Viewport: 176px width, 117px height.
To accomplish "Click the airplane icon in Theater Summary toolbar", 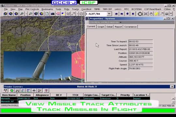I will coord(34,90).
